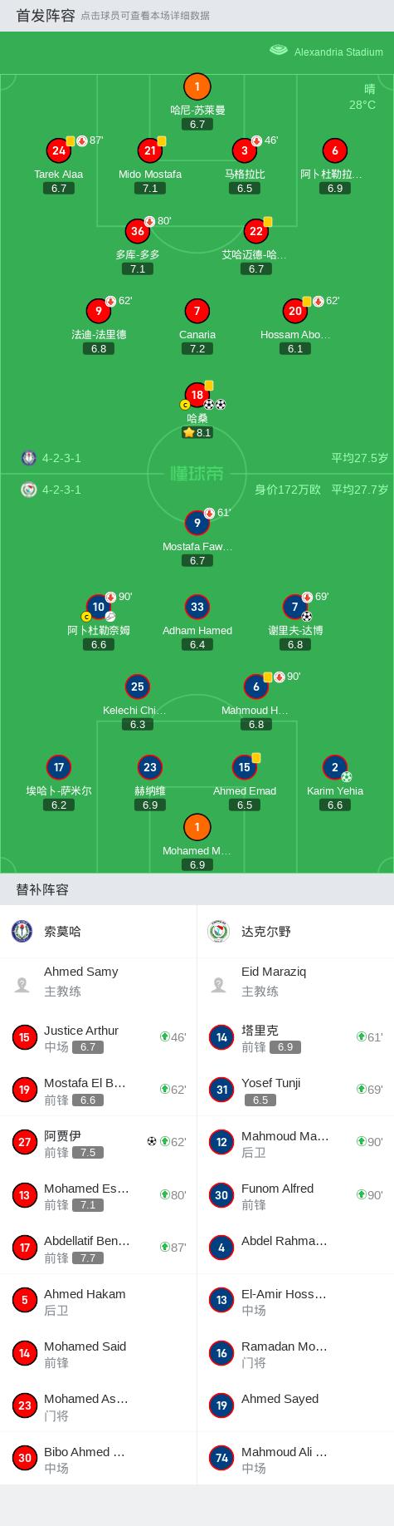Select substitute Justice Arthur row
The height and width of the screenshot is (1526, 394).
[x=99, y=1037]
